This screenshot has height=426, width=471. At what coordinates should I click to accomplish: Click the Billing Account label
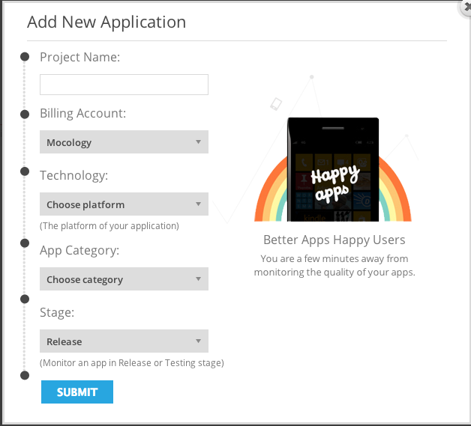coord(83,114)
